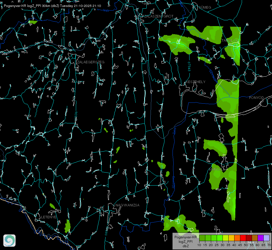Select the 40–45 dBZ orange swatch
The image size is (272, 250).
pyautogui.click(x=237, y=238)
